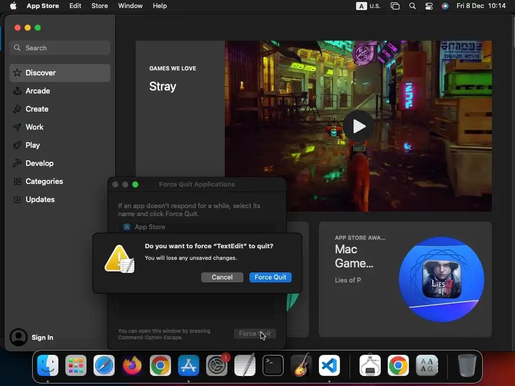Open the Edit menu
The image size is (515, 386).
tap(75, 6)
